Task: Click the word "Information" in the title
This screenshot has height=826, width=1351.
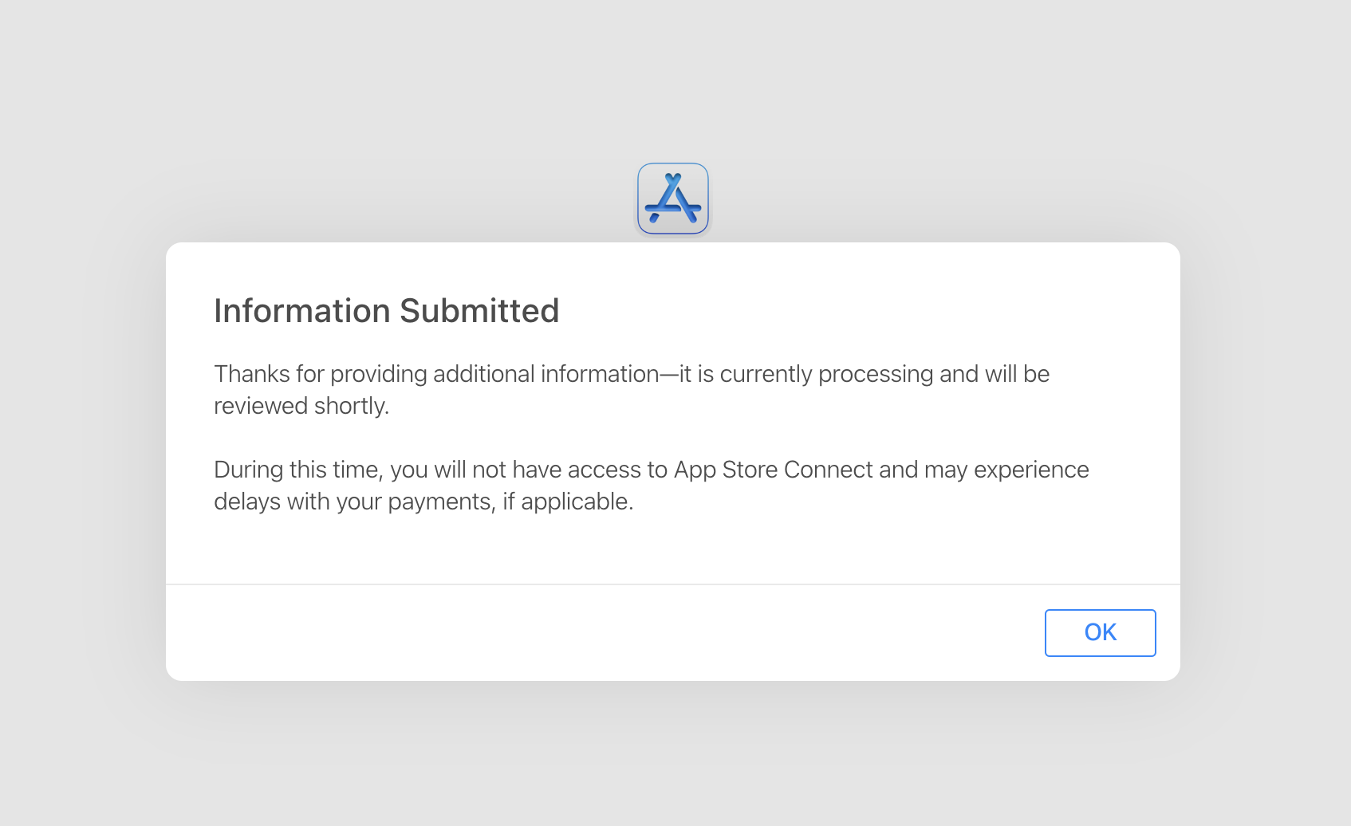Action: pos(302,311)
